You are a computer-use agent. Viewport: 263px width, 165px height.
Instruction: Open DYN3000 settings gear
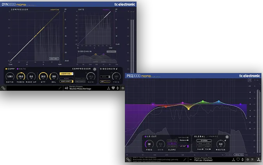click(x=123, y=88)
